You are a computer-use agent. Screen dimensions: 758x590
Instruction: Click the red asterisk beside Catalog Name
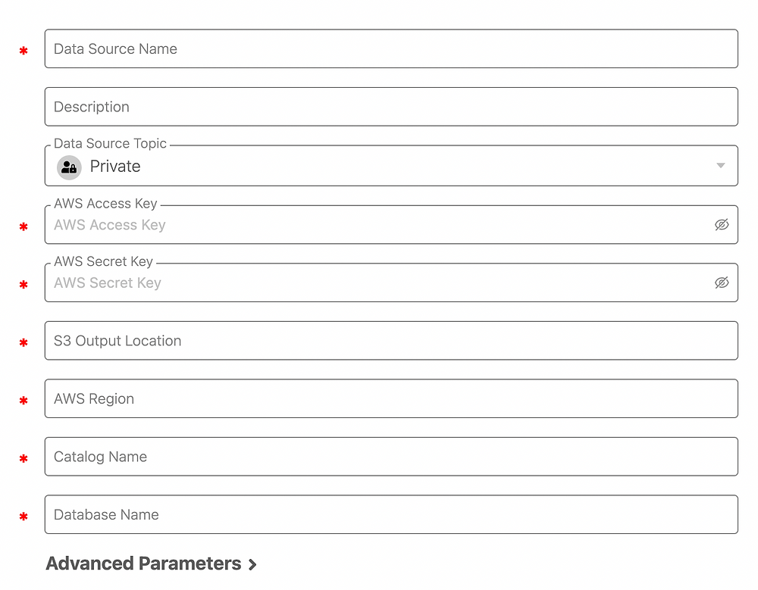(x=23, y=458)
